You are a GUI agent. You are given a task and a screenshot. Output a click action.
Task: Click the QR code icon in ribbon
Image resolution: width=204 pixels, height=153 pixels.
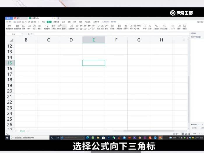click(53, 27)
